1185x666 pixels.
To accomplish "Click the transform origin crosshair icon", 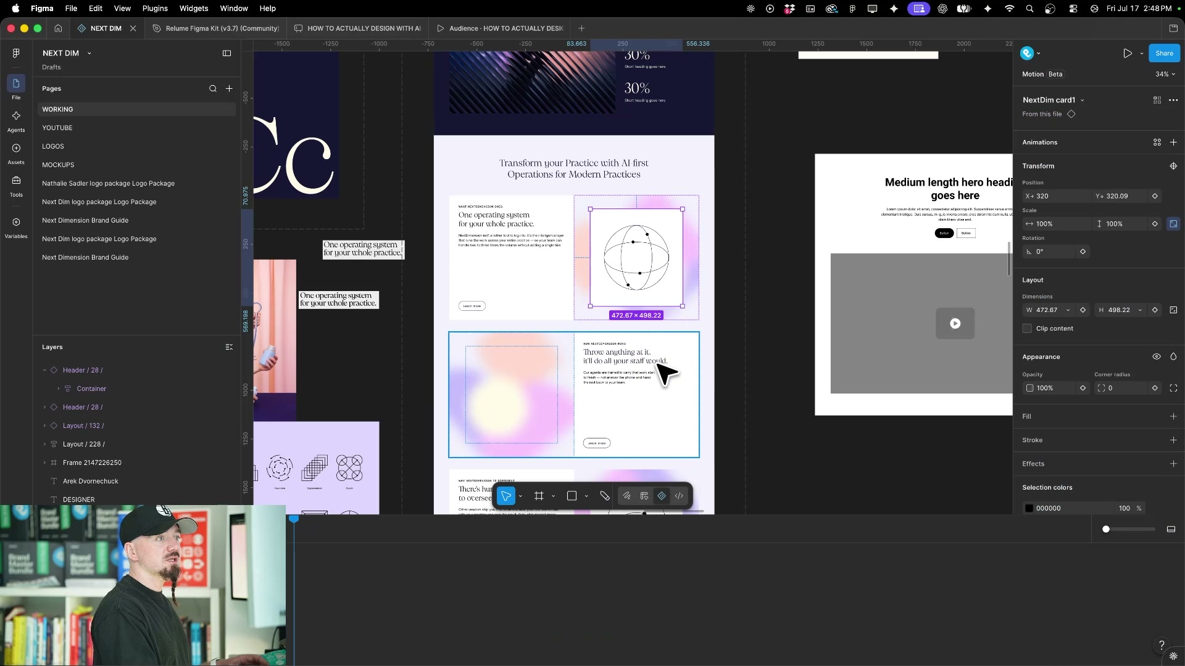I will tap(1173, 166).
